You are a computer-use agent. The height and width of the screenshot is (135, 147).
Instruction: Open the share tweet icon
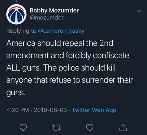click(123, 128)
